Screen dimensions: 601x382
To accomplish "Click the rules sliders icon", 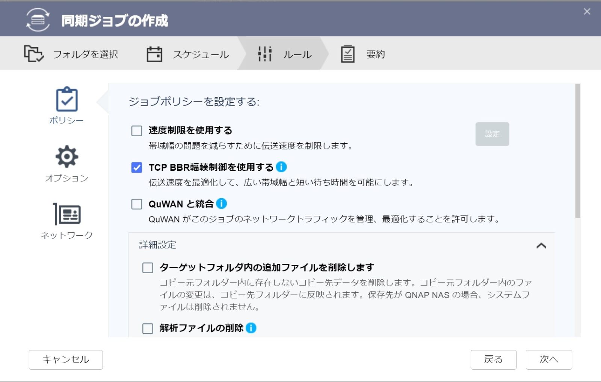I will [264, 54].
